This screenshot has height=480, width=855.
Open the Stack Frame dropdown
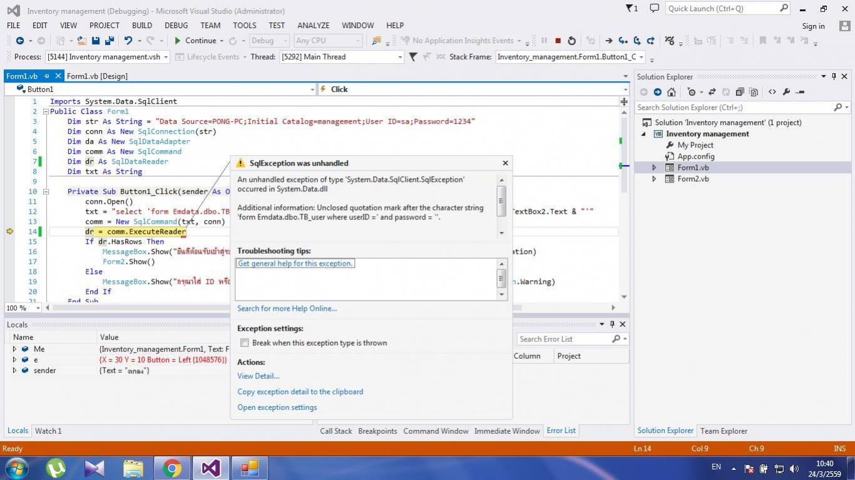point(570,57)
